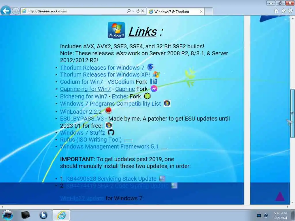The image size is (295, 221).
Task: Switch to Internet Explorer taskbar button
Action: click(x=61, y=215)
